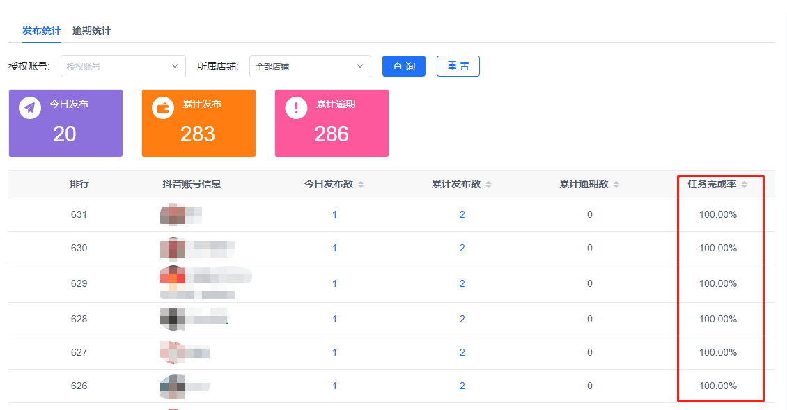Open 今日发布数 link for rank 630
The image size is (787, 410).
pos(334,248)
